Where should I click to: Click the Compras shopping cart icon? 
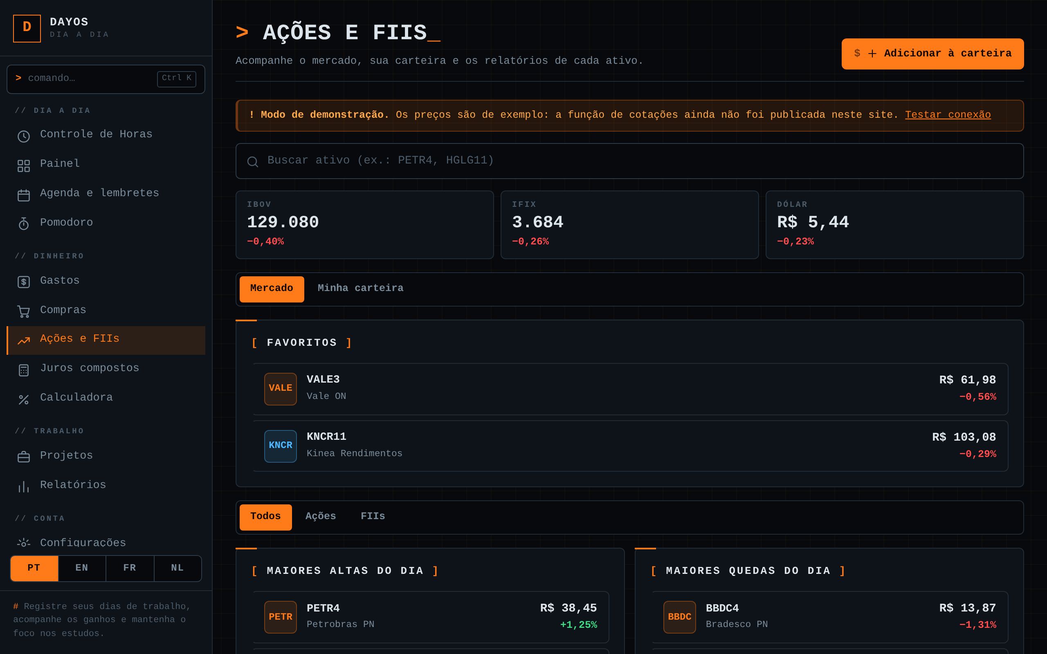coord(23,311)
